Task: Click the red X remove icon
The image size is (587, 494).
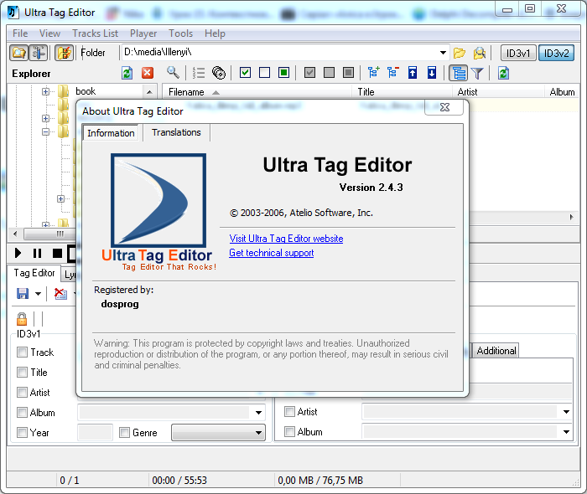Action: [148, 73]
